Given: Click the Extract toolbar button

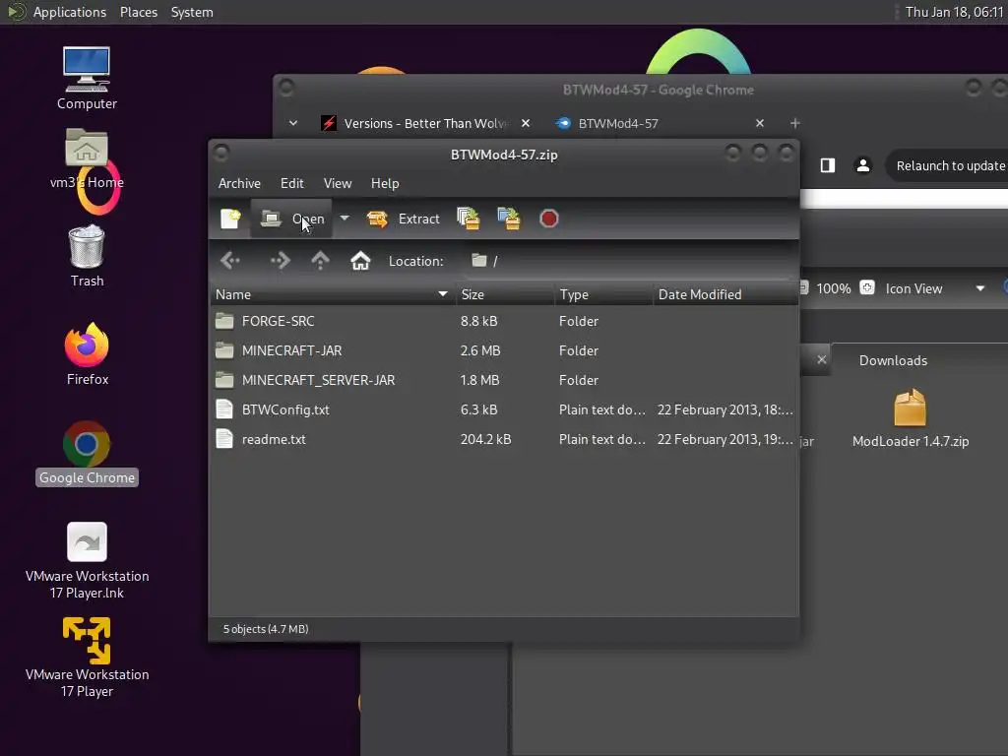Looking at the screenshot, I should tap(403, 219).
